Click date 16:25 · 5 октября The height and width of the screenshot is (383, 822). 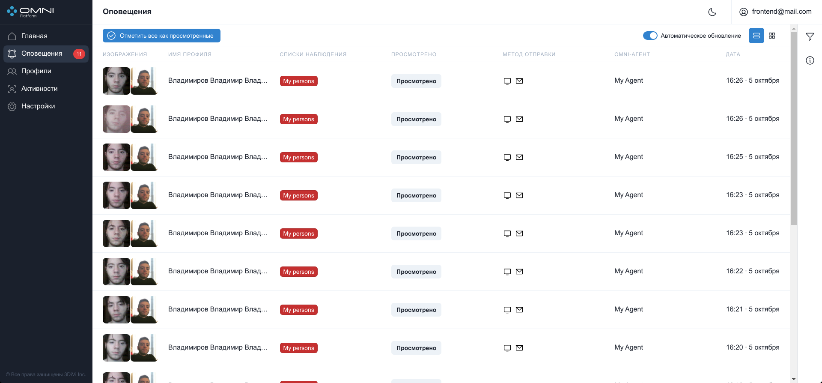coord(753,157)
